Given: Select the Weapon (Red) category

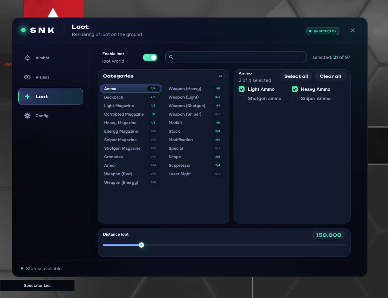Looking at the screenshot, I should tap(131, 174).
